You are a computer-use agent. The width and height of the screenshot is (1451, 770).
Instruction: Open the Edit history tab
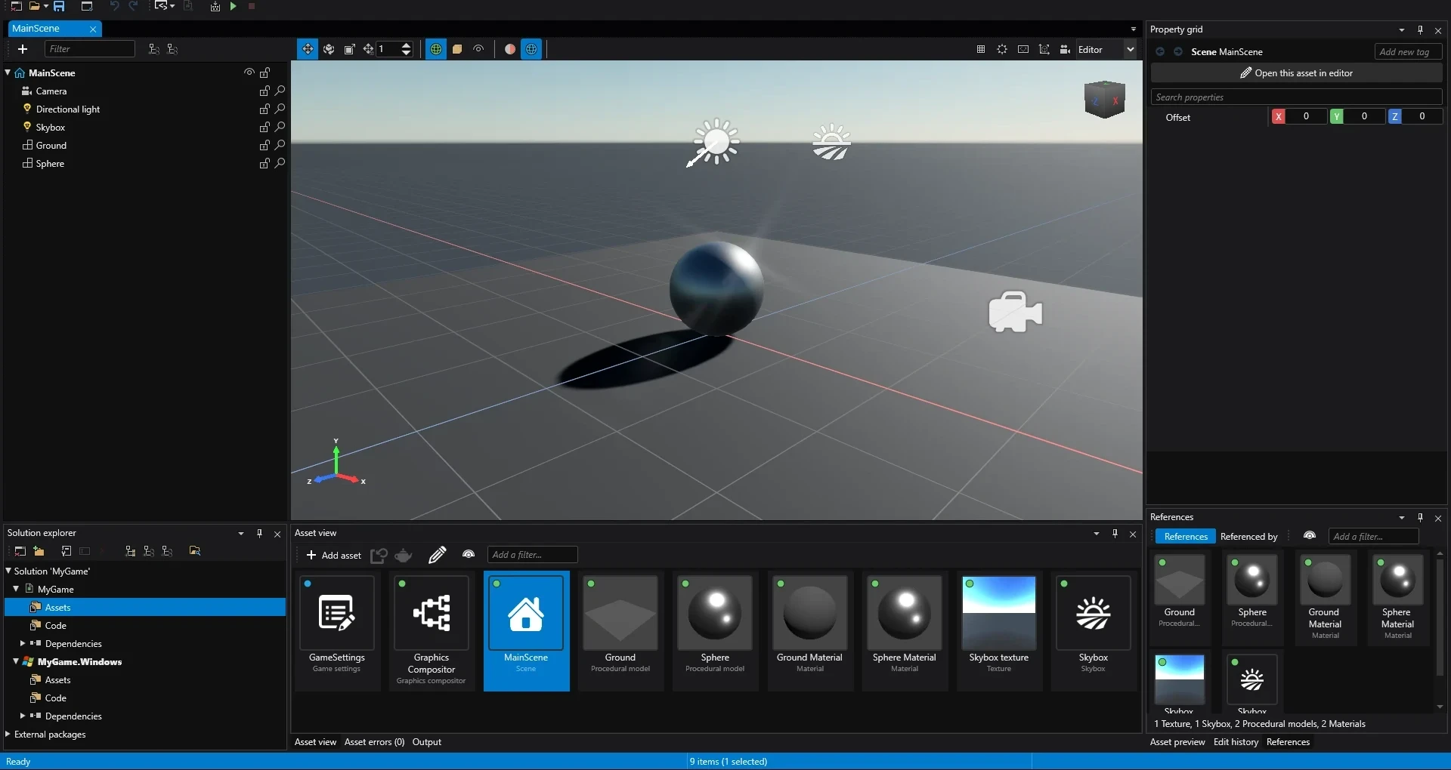click(x=1236, y=742)
